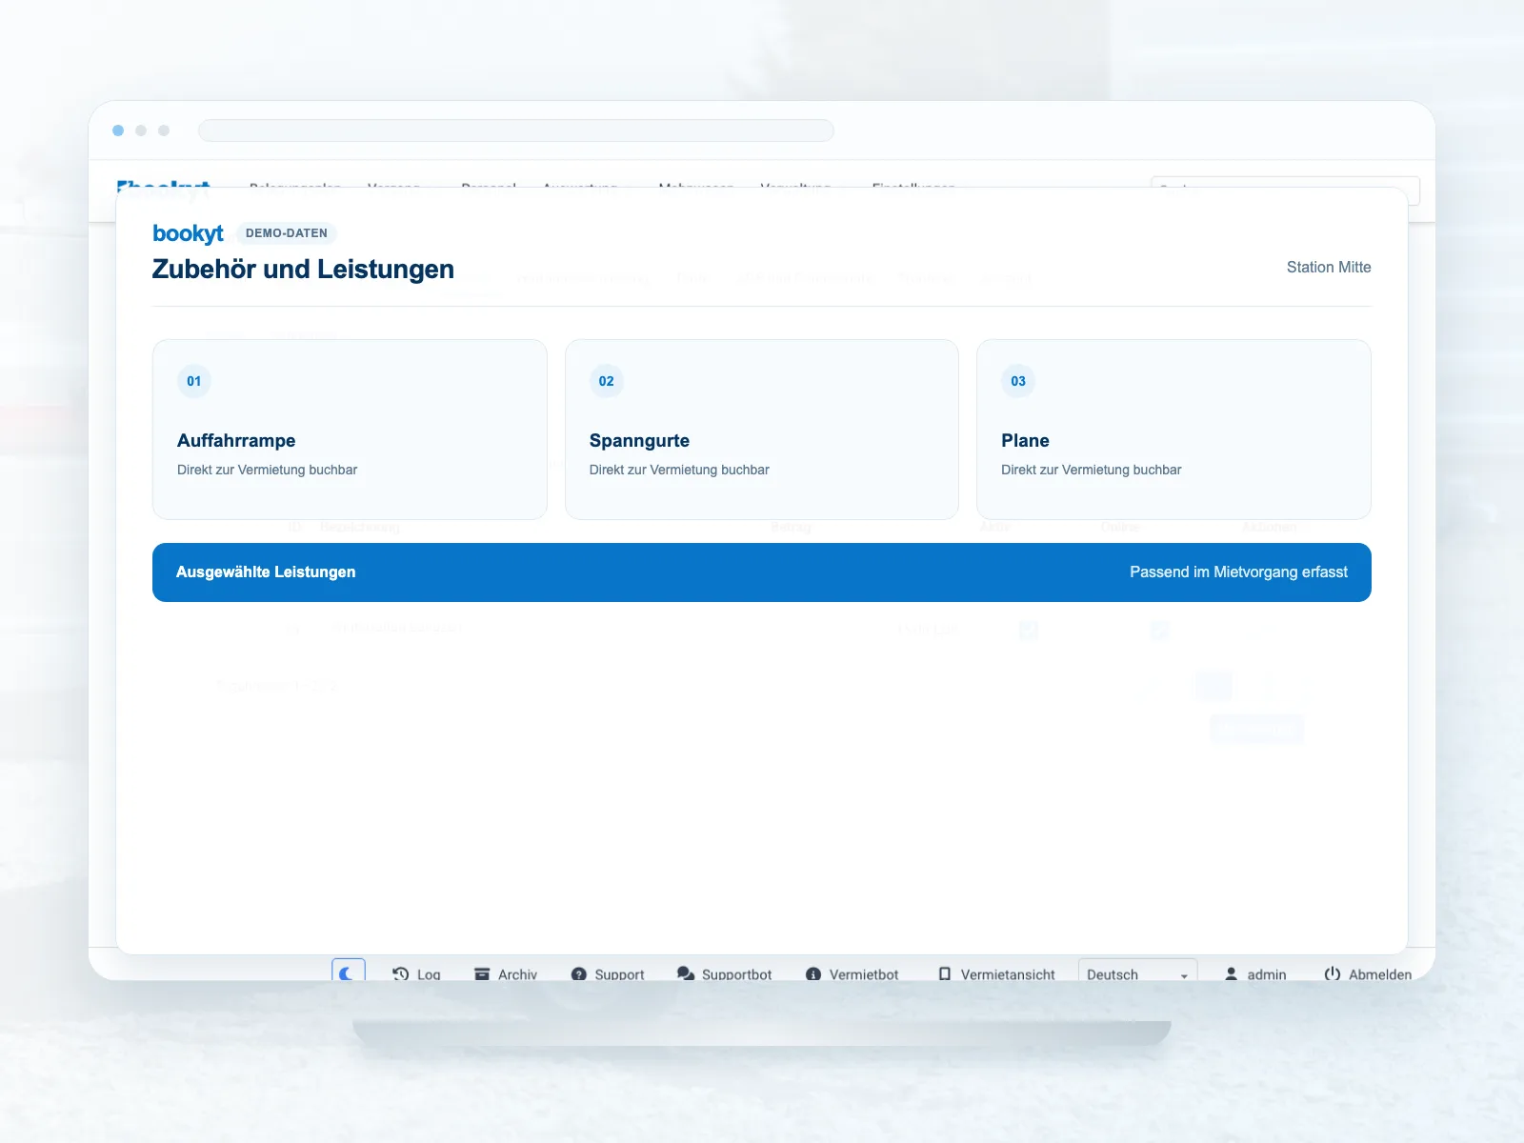Click the DEMO-DATEN badge
This screenshot has height=1143, width=1524.
[287, 233]
